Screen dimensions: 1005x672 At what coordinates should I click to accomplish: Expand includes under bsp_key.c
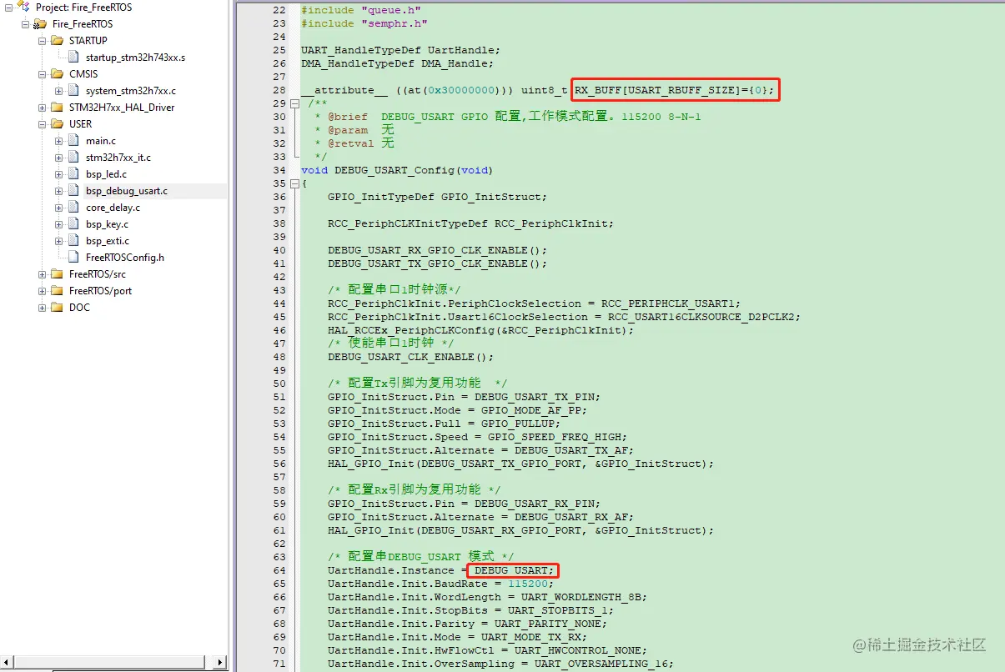[x=59, y=224]
